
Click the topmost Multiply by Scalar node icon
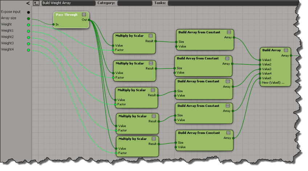tap(151, 36)
